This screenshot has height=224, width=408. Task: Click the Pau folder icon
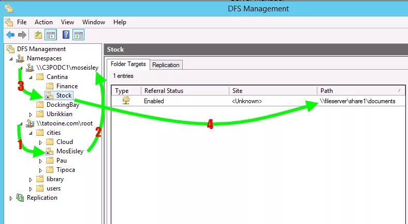pyautogui.click(x=49, y=161)
